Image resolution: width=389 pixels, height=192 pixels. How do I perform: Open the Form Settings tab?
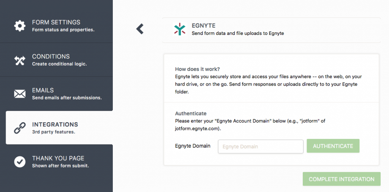(56, 22)
